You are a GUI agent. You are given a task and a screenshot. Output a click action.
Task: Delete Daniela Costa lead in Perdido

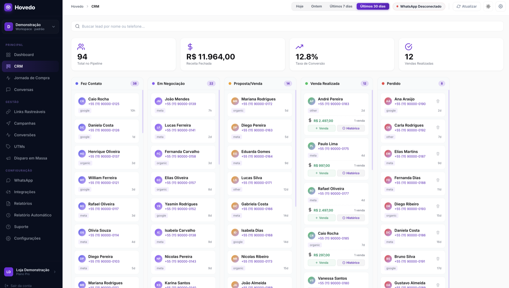(x=438, y=233)
